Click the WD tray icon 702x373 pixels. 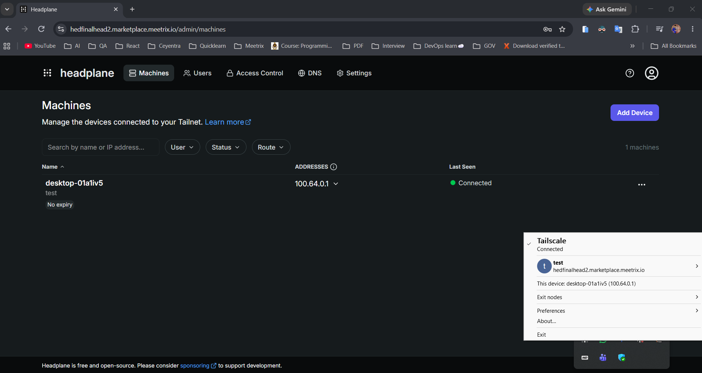[x=585, y=358]
